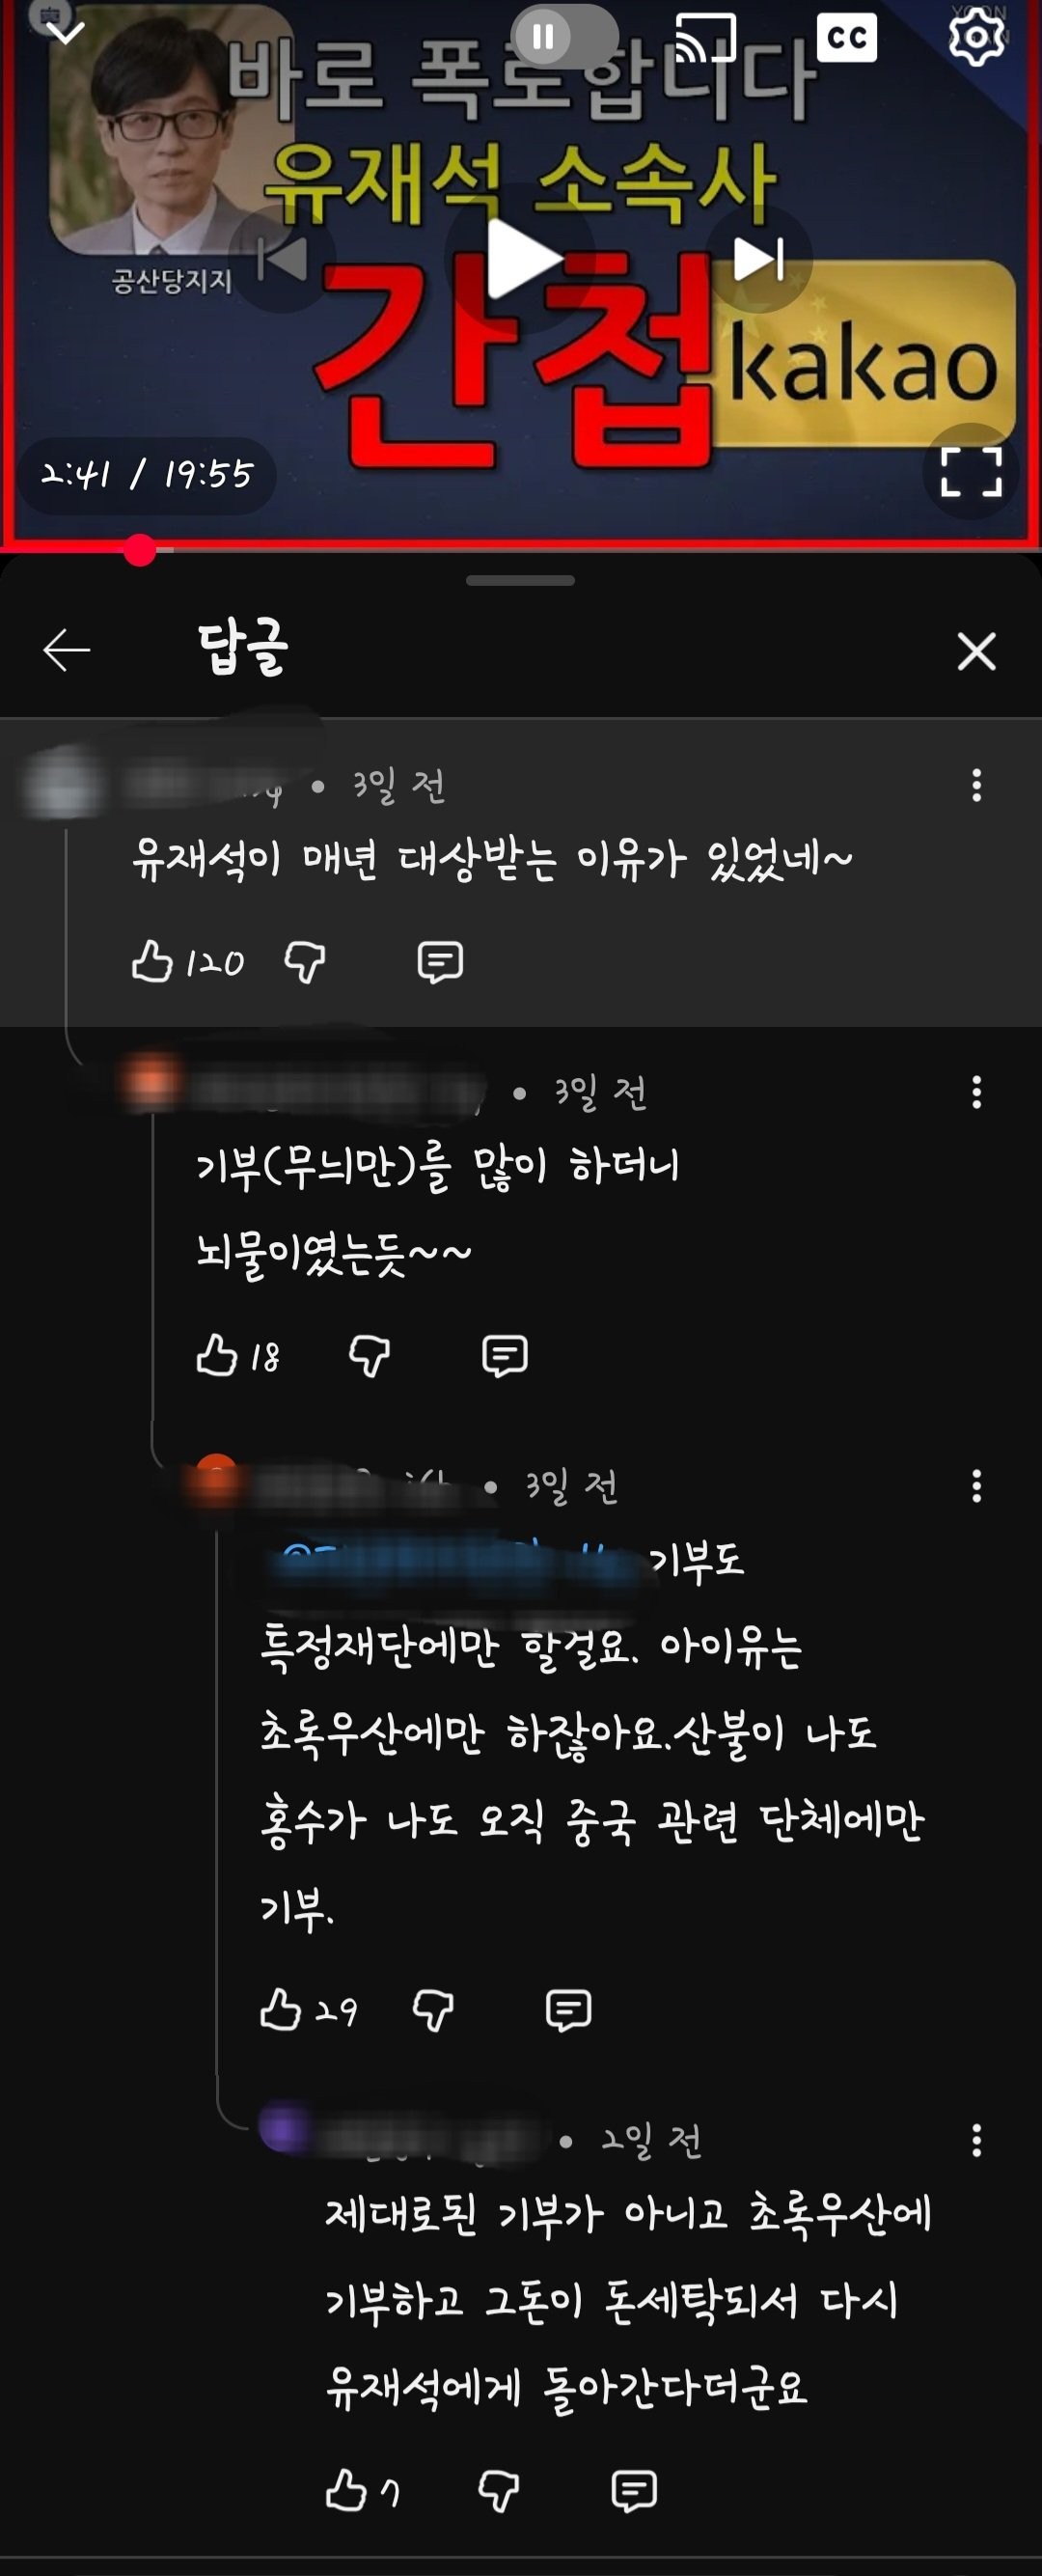Enter fullscreen mode
This screenshot has width=1042, height=2576.
971,472
